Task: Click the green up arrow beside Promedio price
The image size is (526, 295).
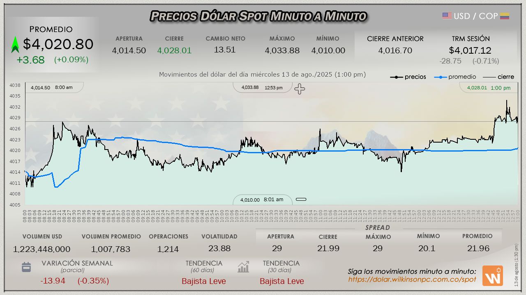Action: [15, 45]
